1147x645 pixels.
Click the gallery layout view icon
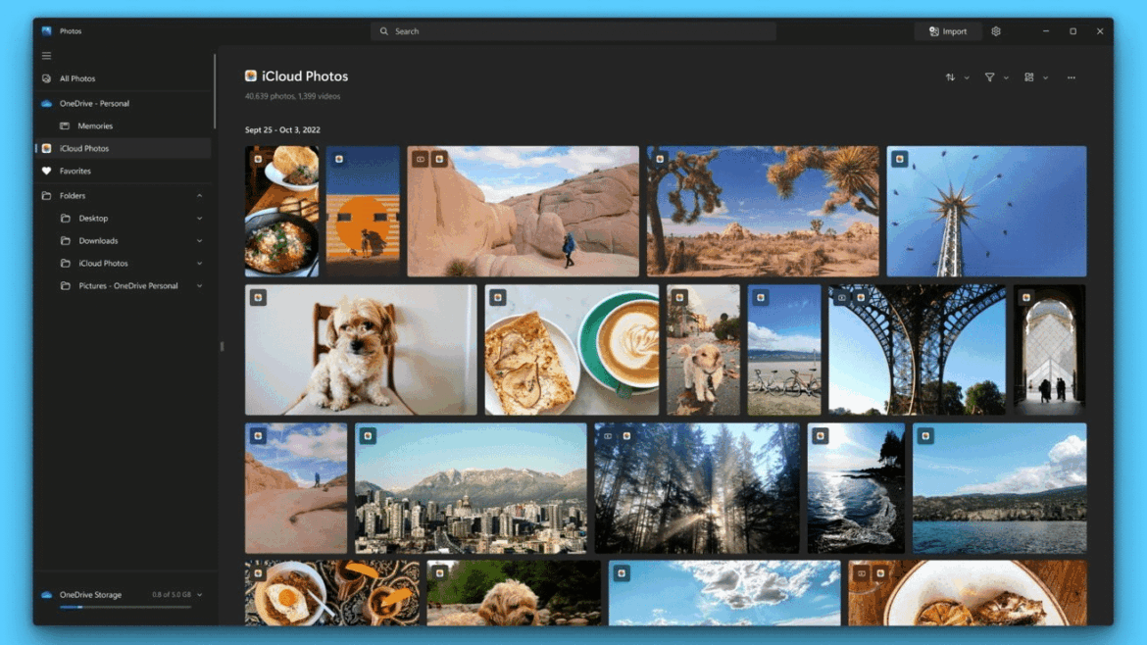tap(1030, 76)
